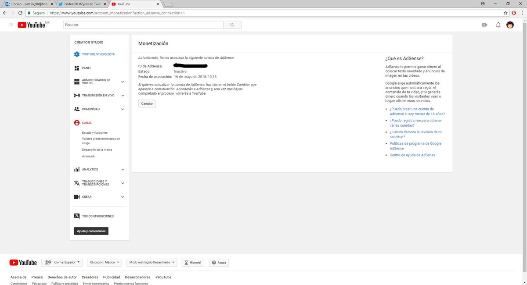Open the Desarrolladores footer link
527x285 pixels.
[x=137, y=277]
